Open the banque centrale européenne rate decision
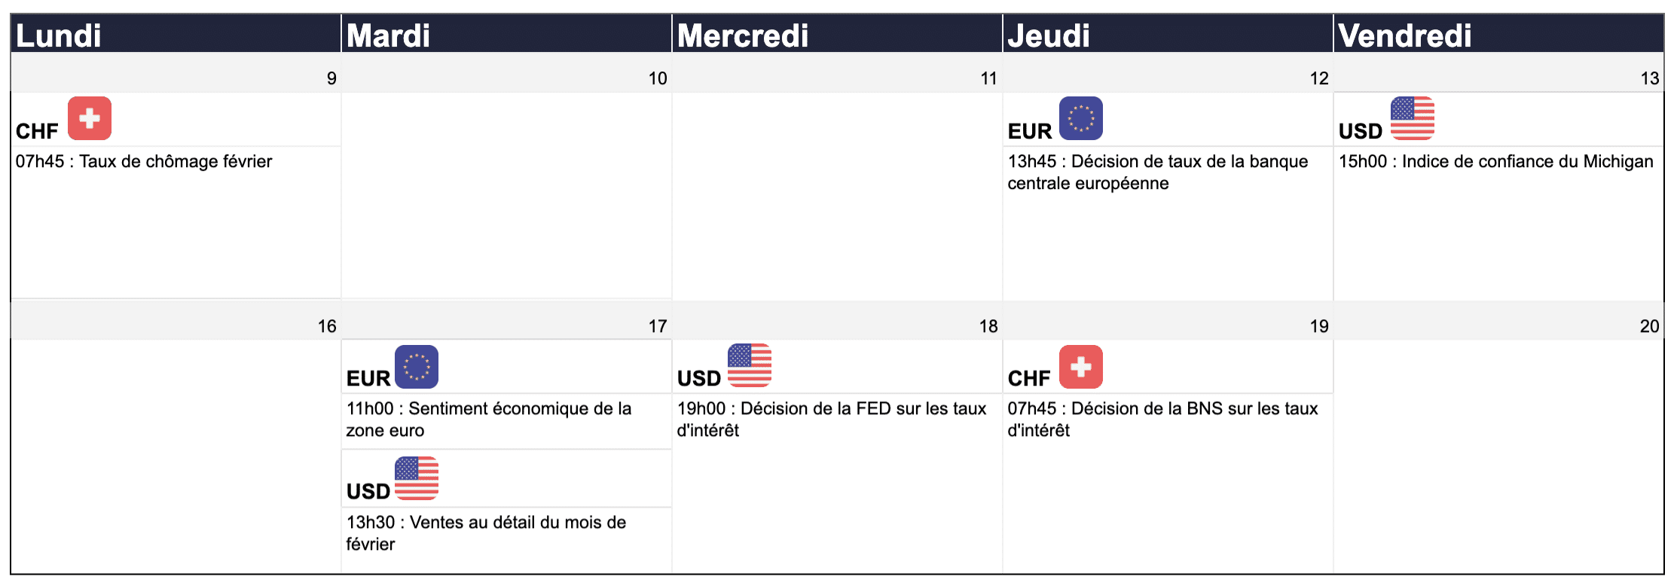The width and height of the screenshot is (1677, 586). 1157,172
